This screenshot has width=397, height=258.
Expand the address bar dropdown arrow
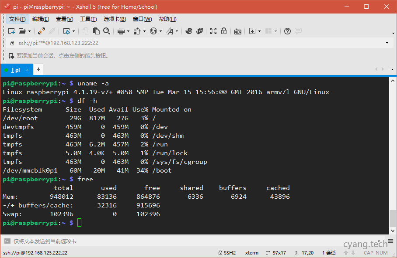387,43
